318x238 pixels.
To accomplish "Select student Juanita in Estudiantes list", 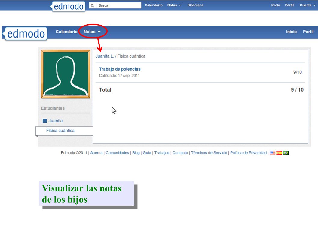I will [x=56, y=121].
